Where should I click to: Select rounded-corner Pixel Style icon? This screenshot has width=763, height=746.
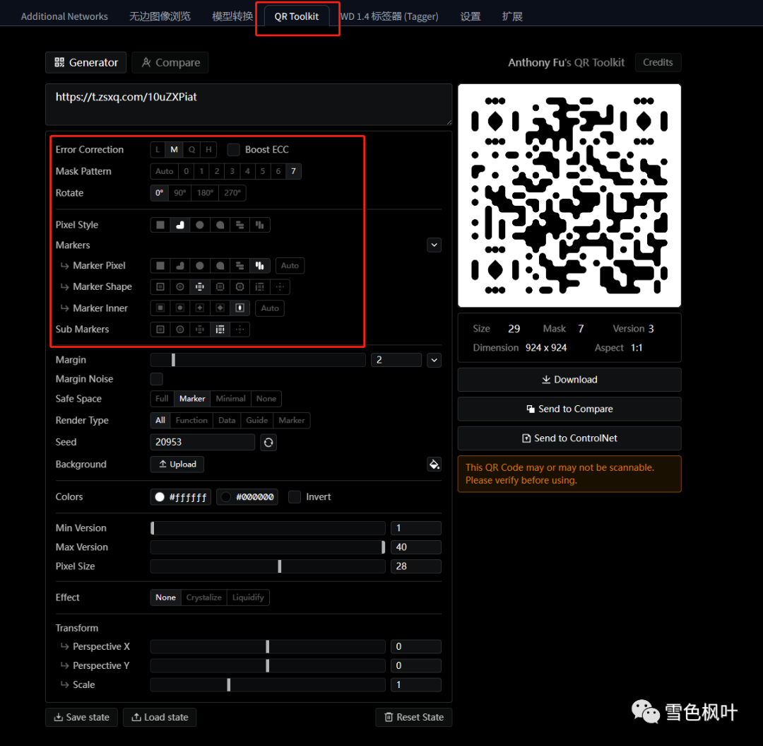(x=180, y=224)
